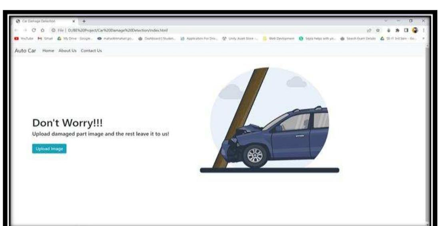The height and width of the screenshot is (226, 441).
Task: Reload the Car Damage Detection page
Action: pos(34,30)
